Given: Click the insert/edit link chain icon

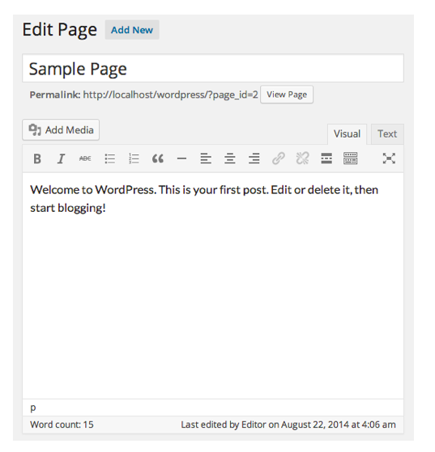Looking at the screenshot, I should click(x=279, y=158).
